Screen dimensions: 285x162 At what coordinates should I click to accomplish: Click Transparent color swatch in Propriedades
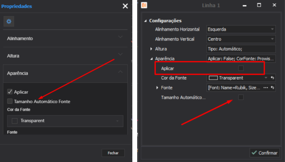[x=14, y=121]
